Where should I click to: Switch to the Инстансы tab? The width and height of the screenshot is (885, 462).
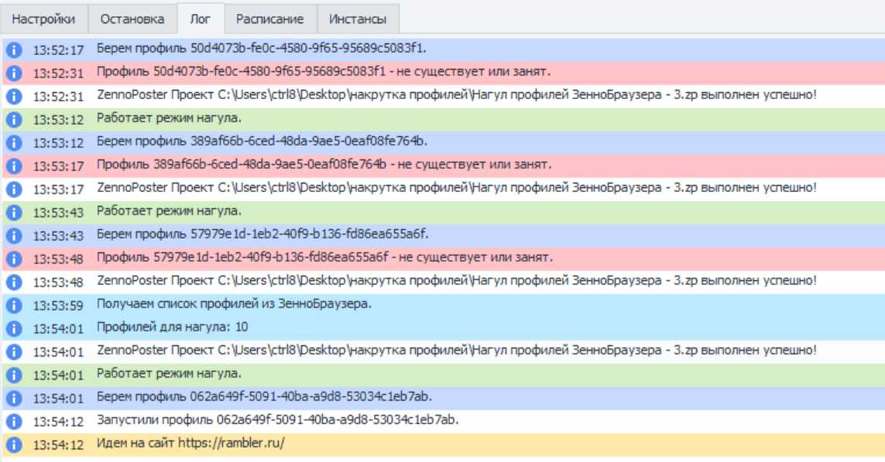358,19
